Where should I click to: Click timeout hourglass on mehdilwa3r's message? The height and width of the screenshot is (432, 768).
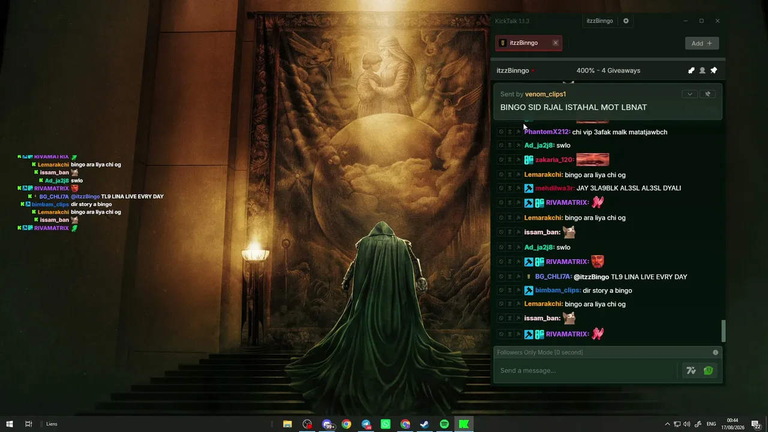(509, 188)
